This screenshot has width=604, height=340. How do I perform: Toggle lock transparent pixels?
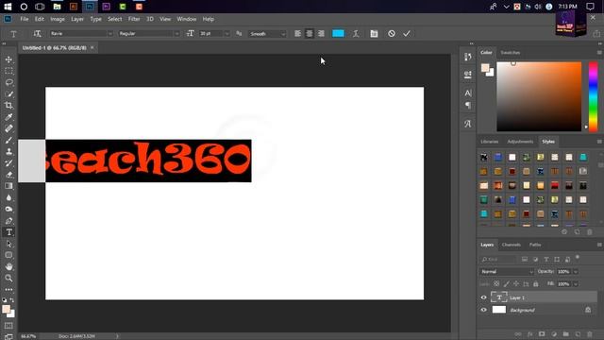click(496, 283)
